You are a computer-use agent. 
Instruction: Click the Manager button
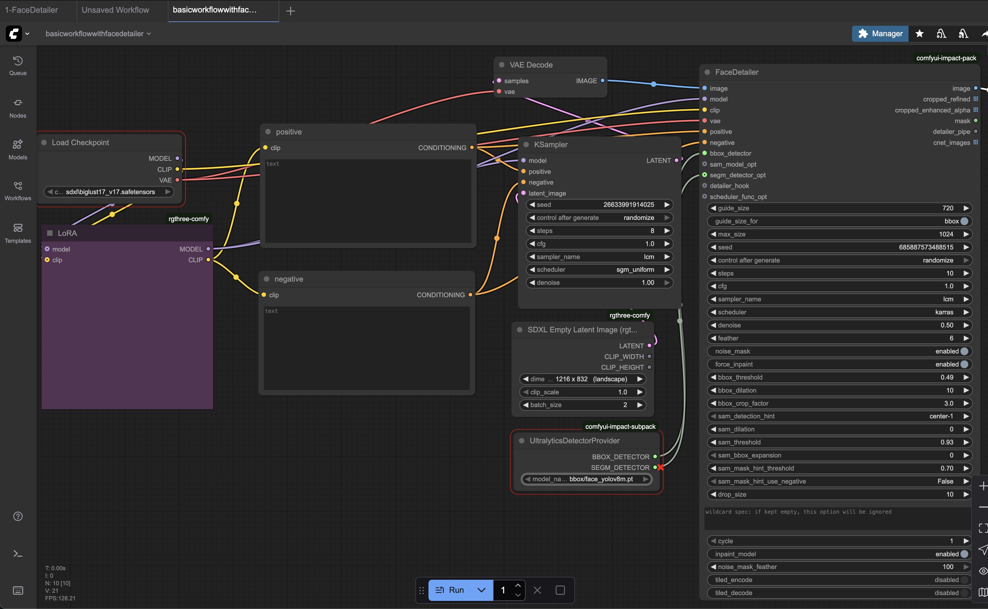pyautogui.click(x=880, y=33)
